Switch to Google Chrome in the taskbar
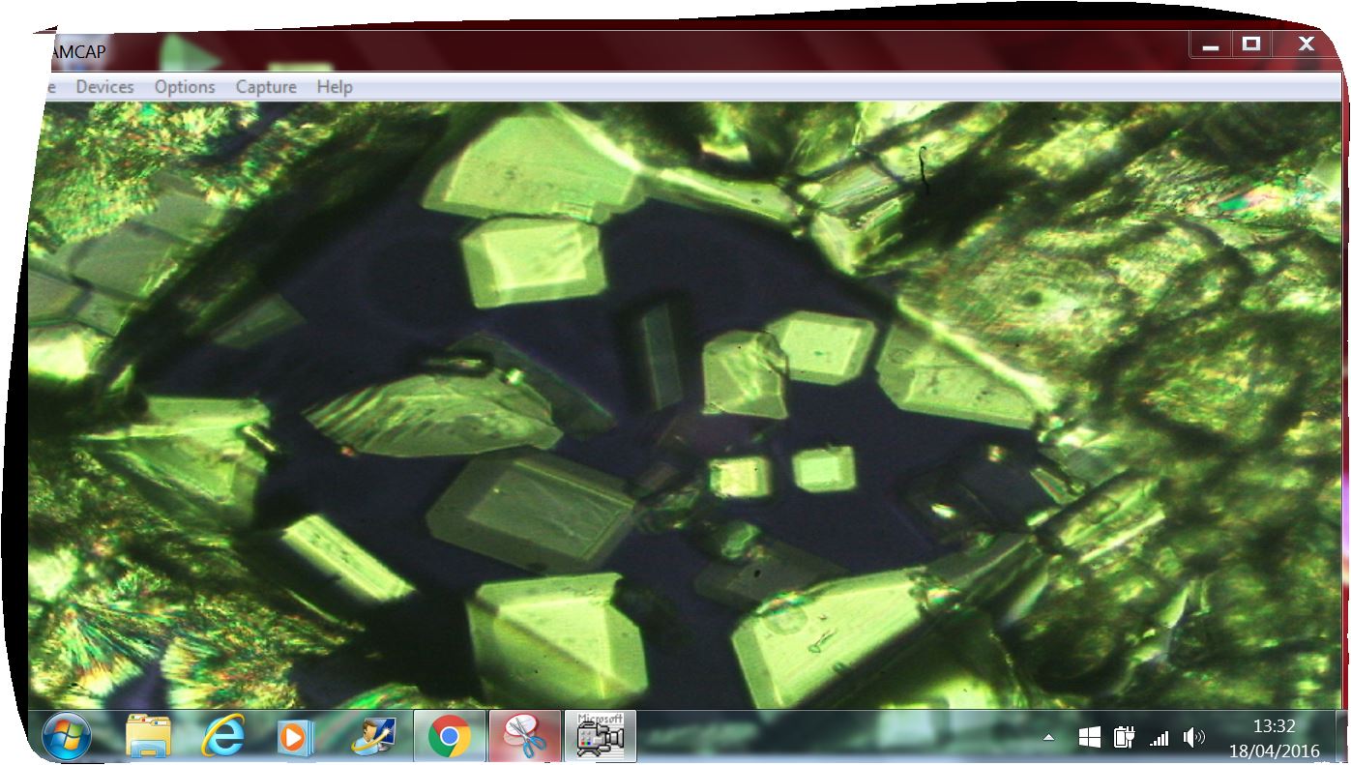1351x765 pixels. [449, 737]
